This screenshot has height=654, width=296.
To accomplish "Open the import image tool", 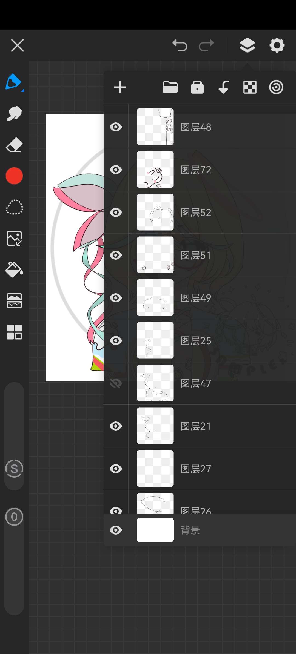I will pyautogui.click(x=14, y=238).
